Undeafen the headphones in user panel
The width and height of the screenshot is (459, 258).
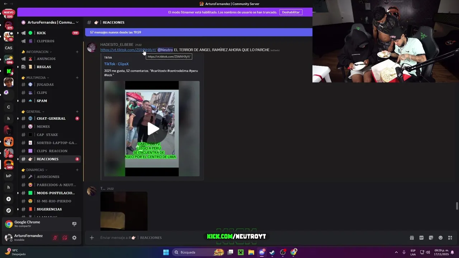[x=65, y=238]
